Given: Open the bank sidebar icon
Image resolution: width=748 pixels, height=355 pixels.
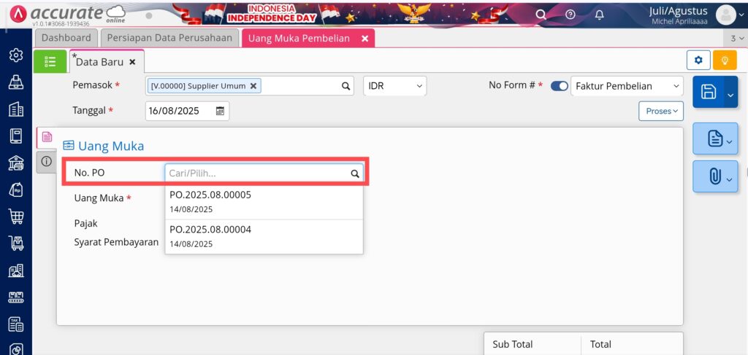Looking at the screenshot, I should (16, 163).
